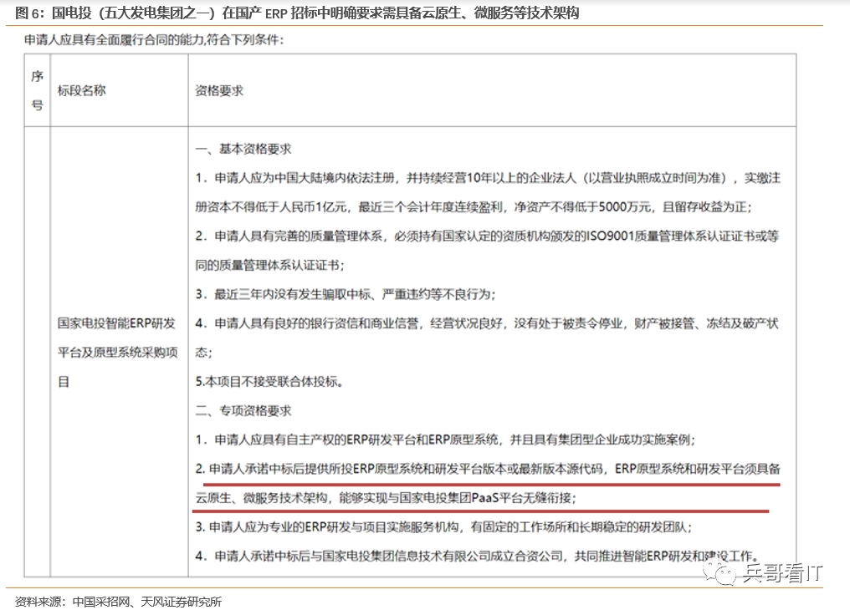Click the line '3. 申请人应为专业的ERP研发与项目实施服务机构'
The height and width of the screenshot is (610, 850).
click(x=443, y=526)
